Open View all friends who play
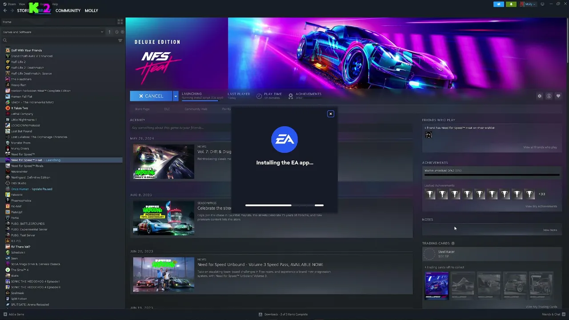The width and height of the screenshot is (569, 320). point(540,148)
